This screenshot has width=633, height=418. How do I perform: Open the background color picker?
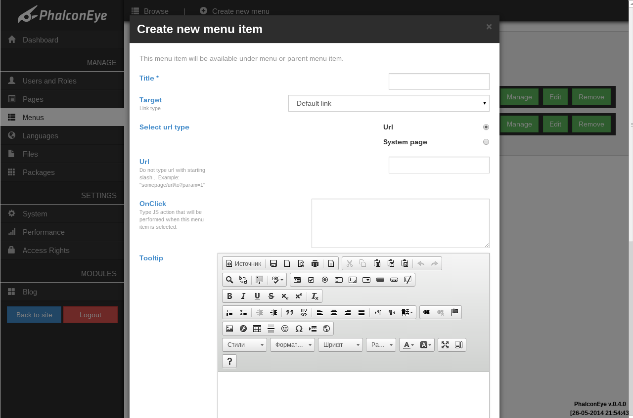point(426,345)
